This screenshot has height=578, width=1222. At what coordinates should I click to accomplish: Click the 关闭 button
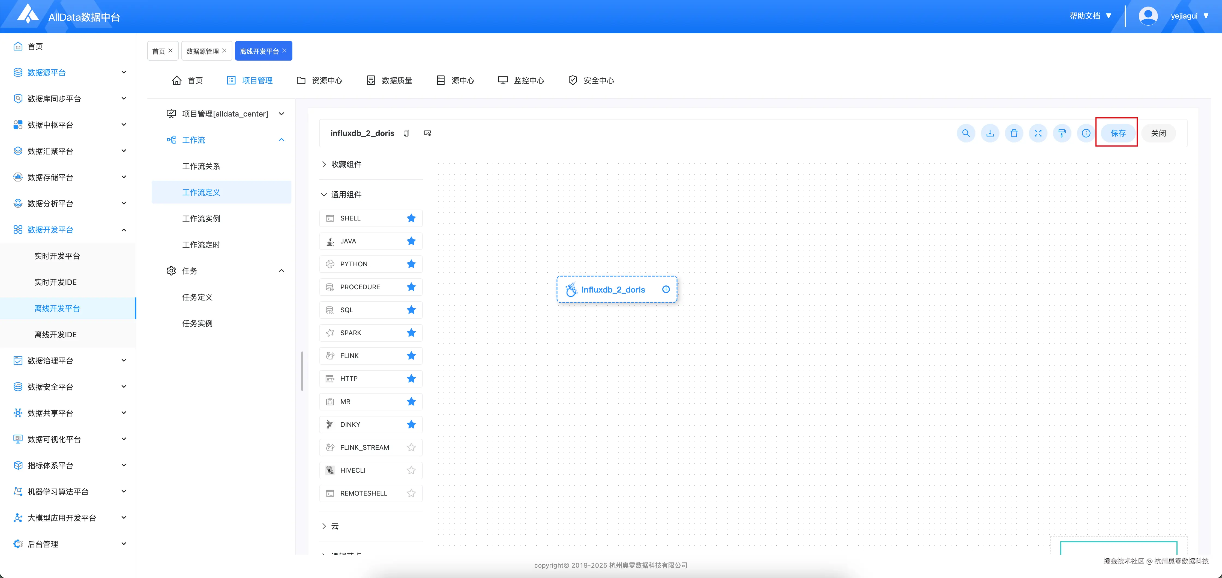tap(1158, 133)
